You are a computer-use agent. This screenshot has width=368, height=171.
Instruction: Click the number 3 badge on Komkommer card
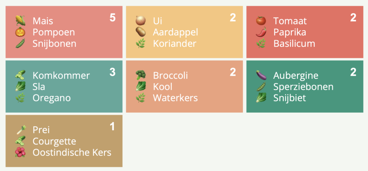tap(112, 72)
